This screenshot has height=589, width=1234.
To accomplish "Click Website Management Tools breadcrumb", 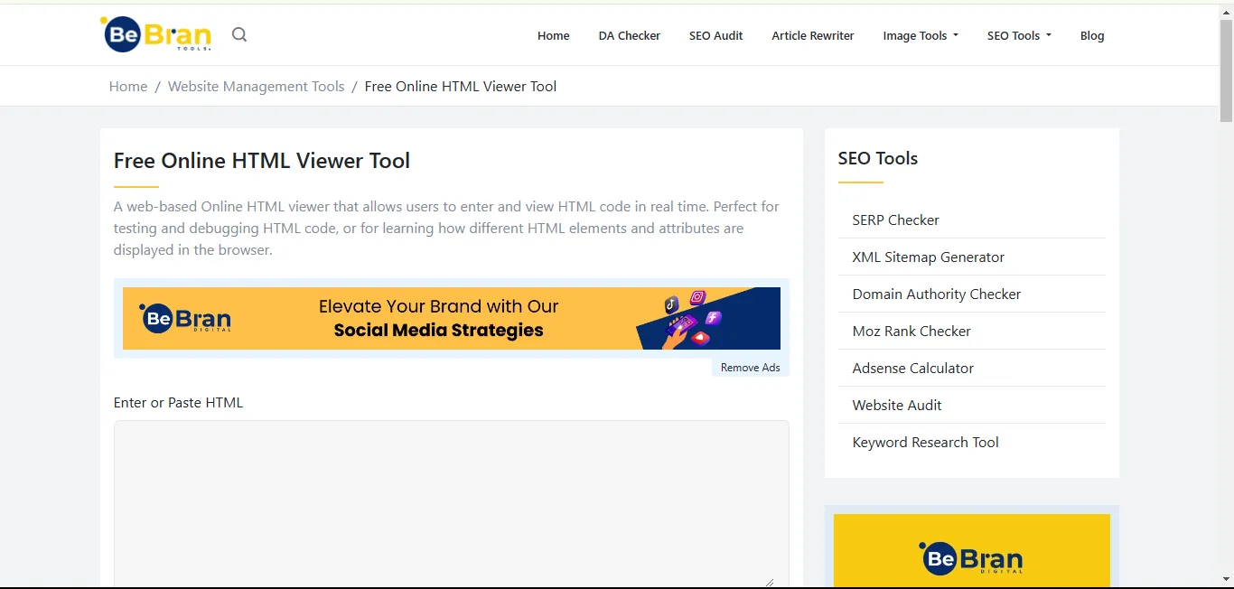I will pyautogui.click(x=256, y=87).
